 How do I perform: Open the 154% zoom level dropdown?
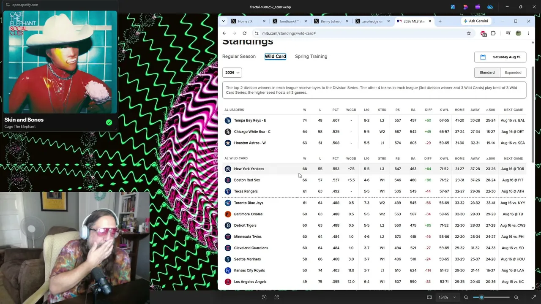(x=447, y=297)
